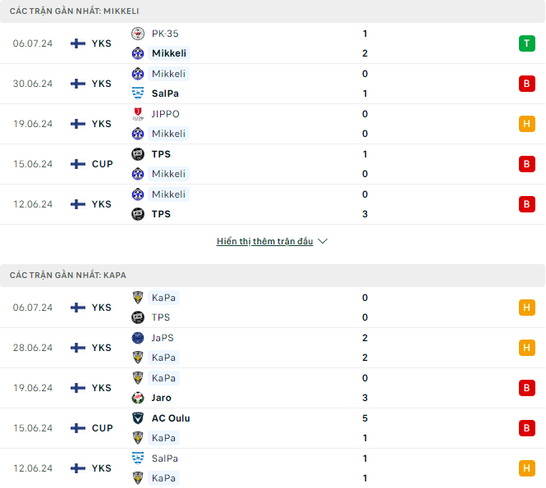
Task: Open Hiển thị thêm trận đấu link
Action: pyautogui.click(x=264, y=241)
